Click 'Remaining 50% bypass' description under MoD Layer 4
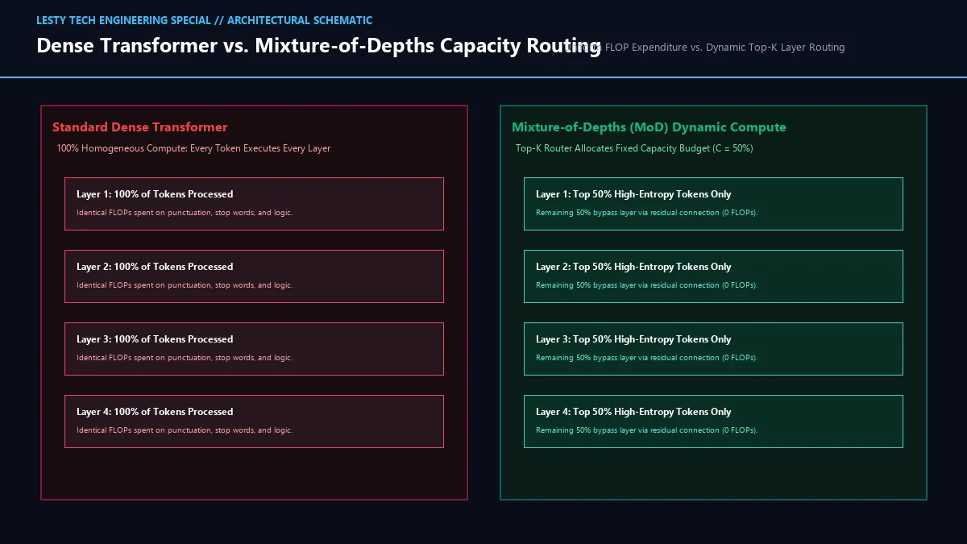 [647, 430]
